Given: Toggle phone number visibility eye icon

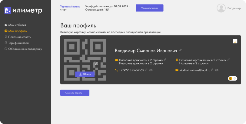Looking at the screenshot, I should (151, 70).
